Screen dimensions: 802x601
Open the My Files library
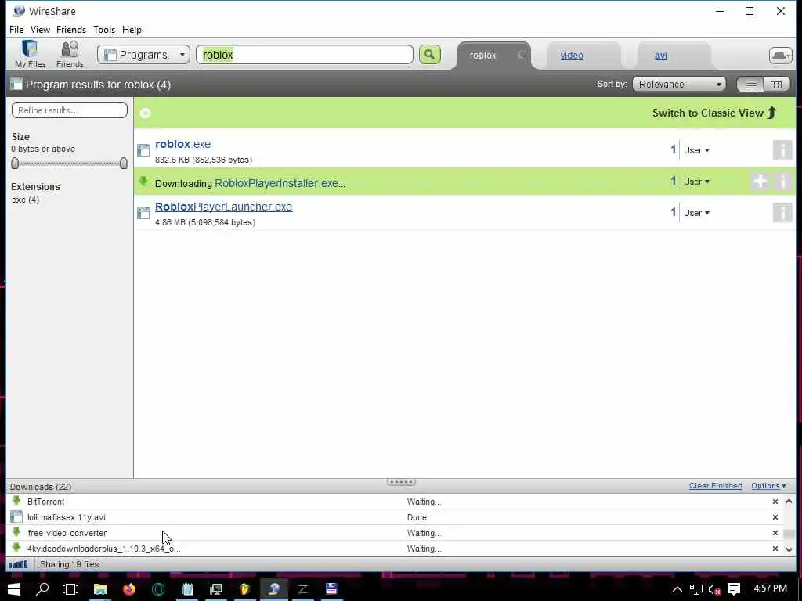tap(30, 54)
